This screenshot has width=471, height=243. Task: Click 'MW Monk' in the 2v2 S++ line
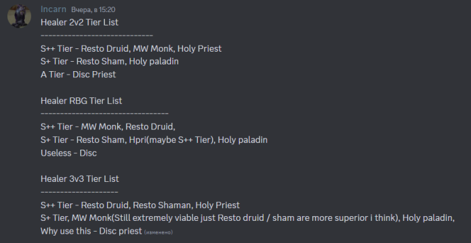pyautogui.click(x=154, y=49)
